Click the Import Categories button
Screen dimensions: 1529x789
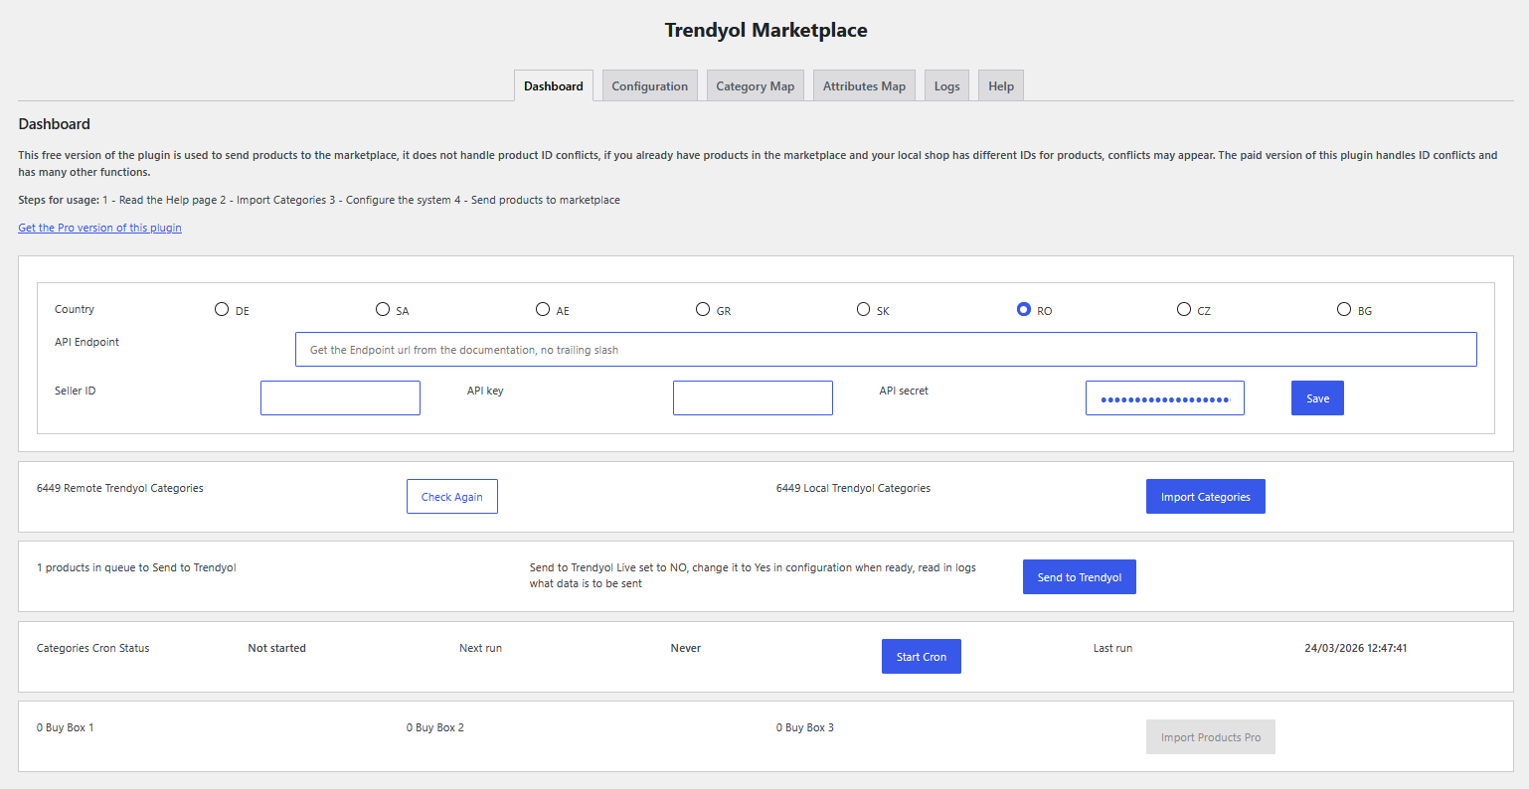[1205, 497]
